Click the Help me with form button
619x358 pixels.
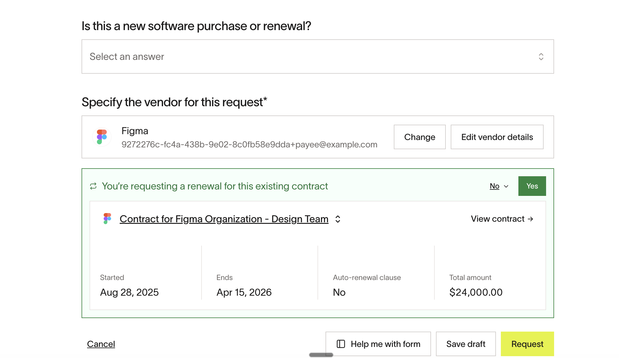click(378, 344)
